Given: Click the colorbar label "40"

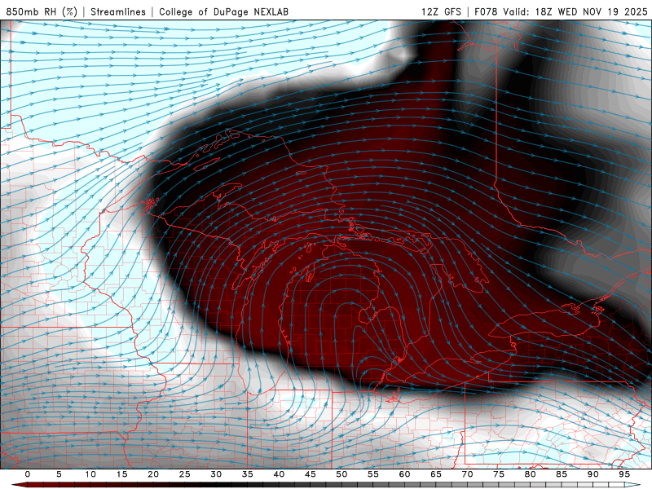Looking at the screenshot, I should [x=279, y=474].
